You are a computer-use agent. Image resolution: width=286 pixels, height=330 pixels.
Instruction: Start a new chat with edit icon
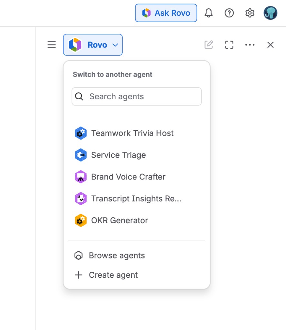209,44
